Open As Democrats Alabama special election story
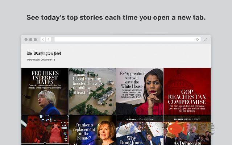 [x=187, y=130]
